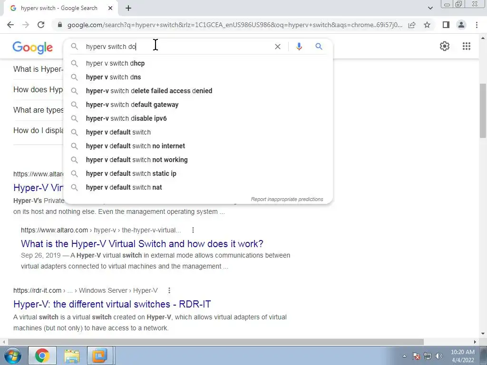Screen dimensions: 487x365
Task: Click the blue magnifier search button
Action: (x=319, y=47)
